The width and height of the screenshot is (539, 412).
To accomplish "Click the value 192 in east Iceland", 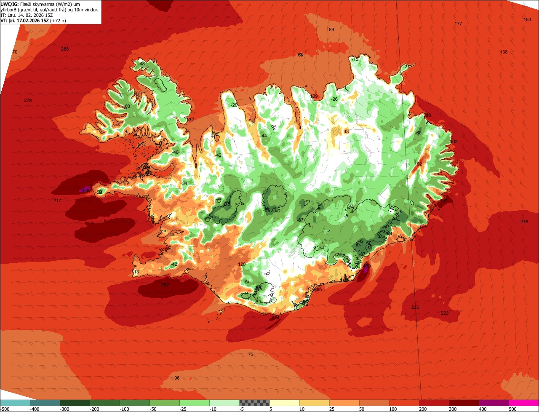I will 418,164.
